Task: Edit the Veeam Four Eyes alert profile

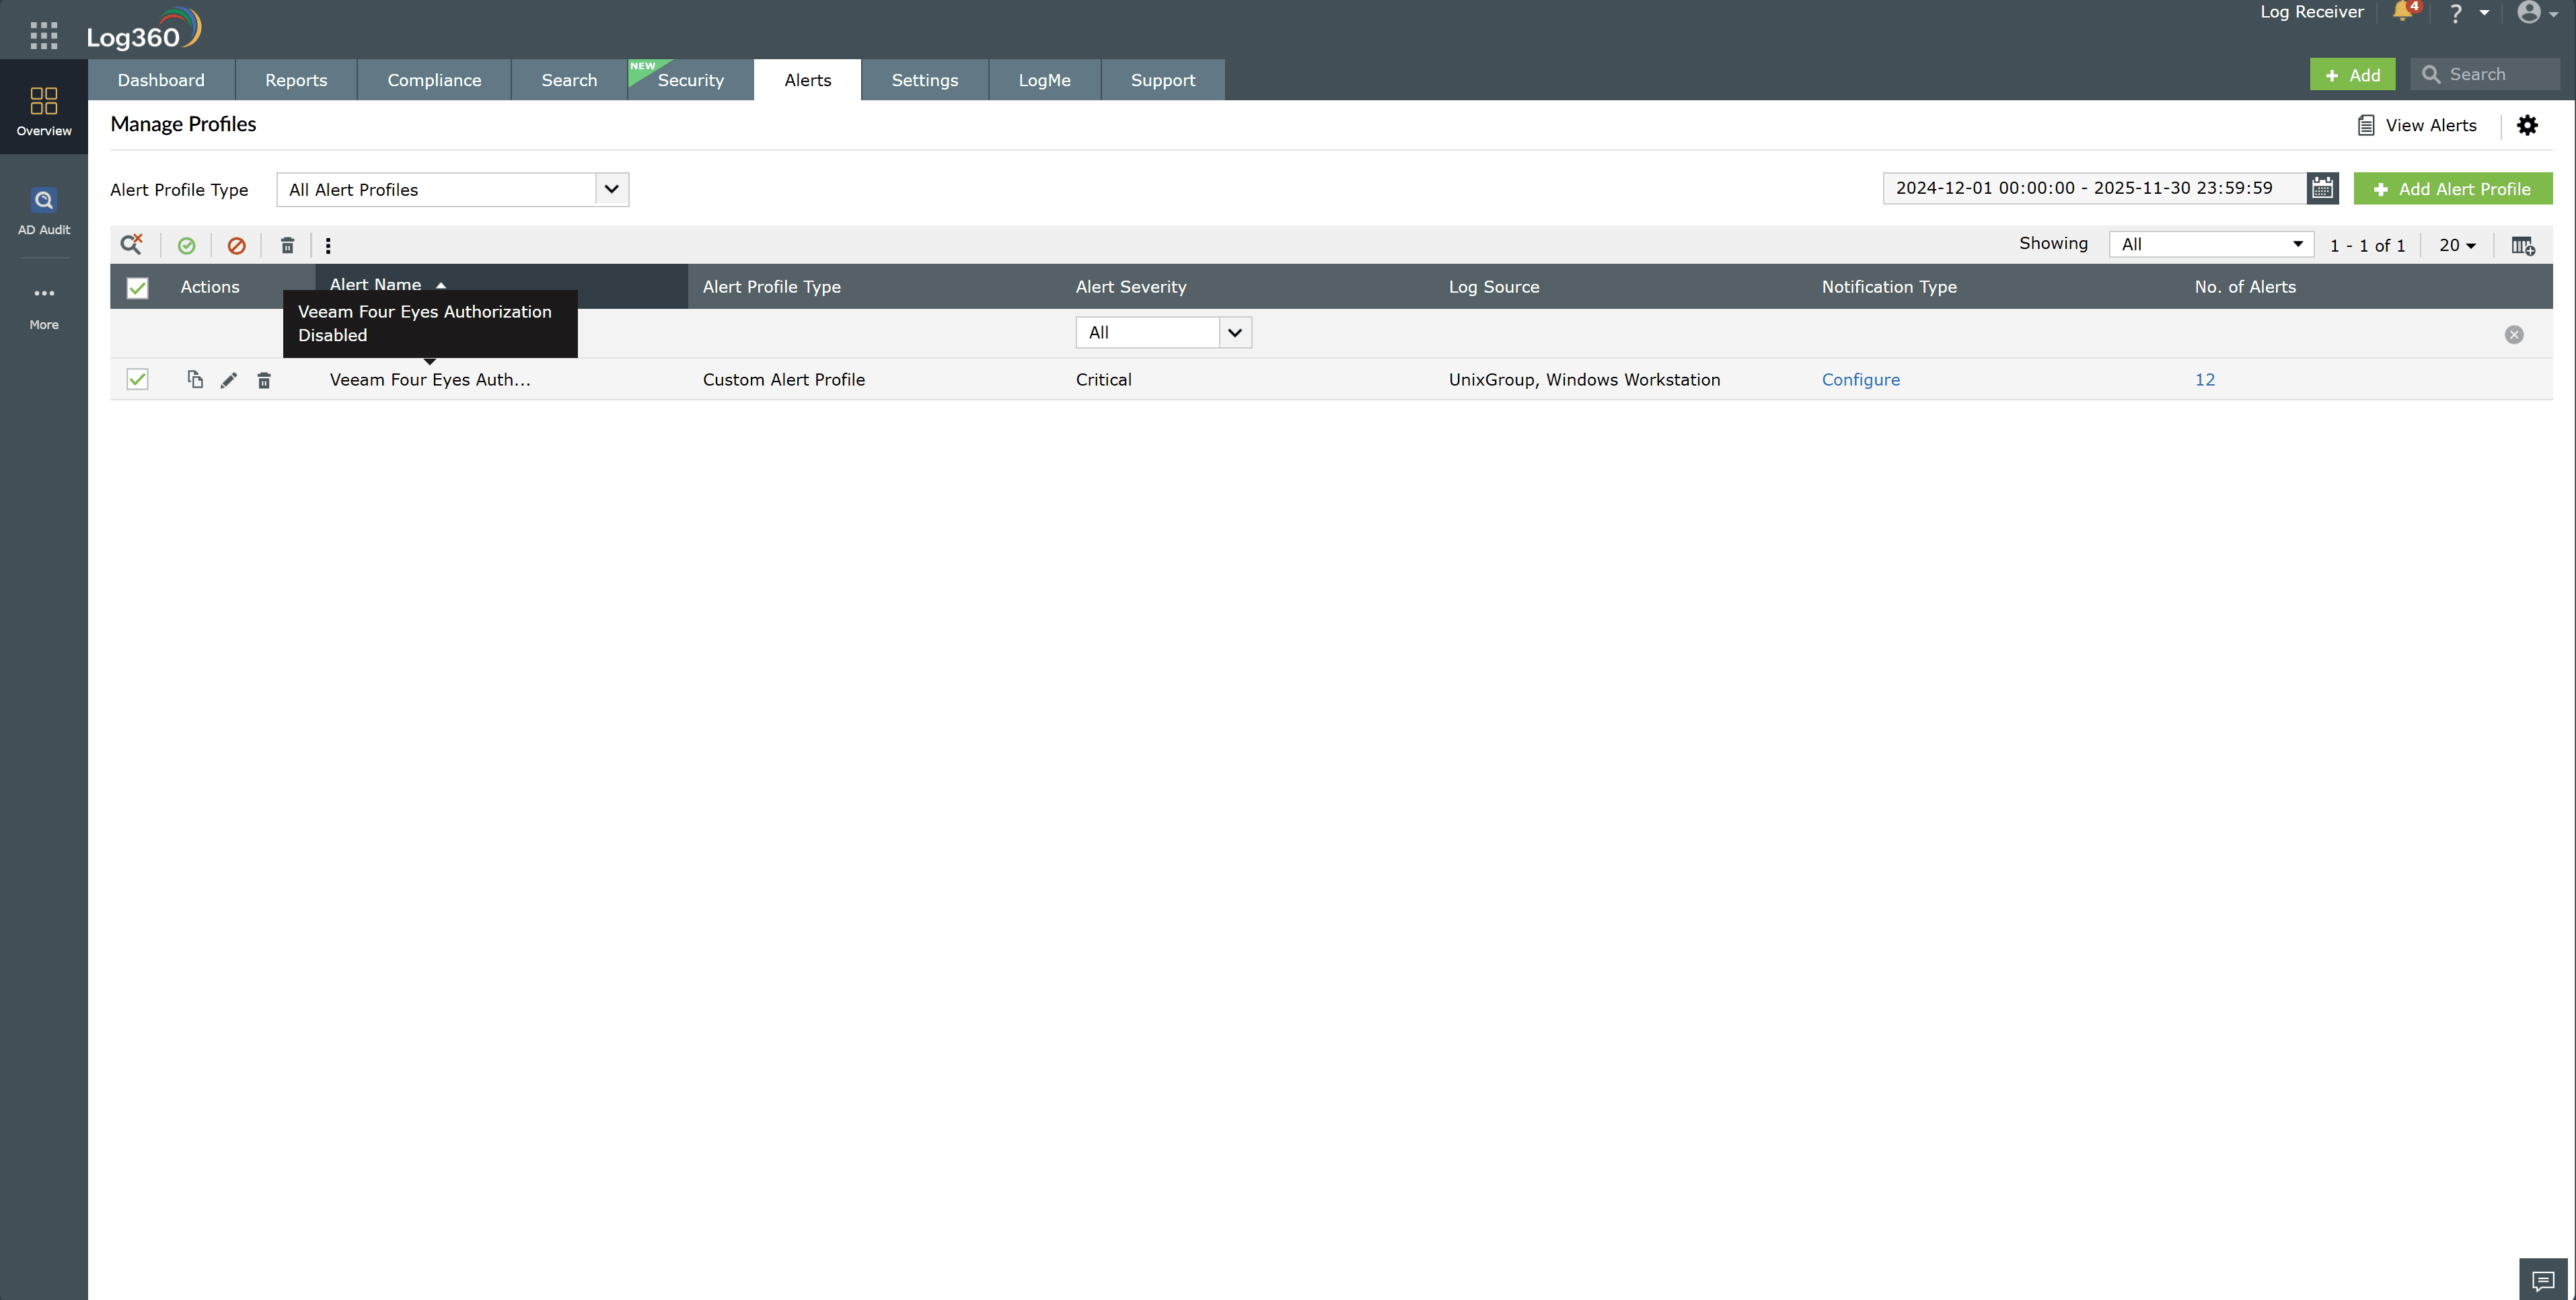Action: click(x=228, y=379)
